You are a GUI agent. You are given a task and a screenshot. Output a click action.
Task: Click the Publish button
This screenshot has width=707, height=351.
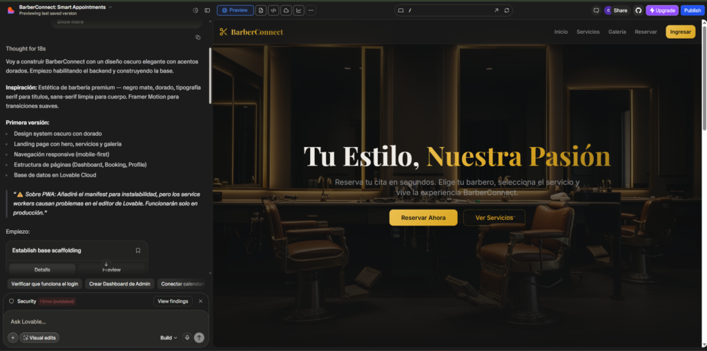pyautogui.click(x=692, y=10)
